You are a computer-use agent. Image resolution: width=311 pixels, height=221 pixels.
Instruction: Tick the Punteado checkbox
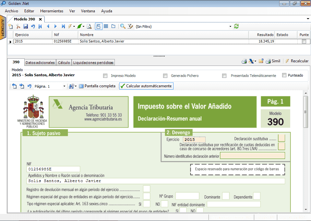[284, 75]
